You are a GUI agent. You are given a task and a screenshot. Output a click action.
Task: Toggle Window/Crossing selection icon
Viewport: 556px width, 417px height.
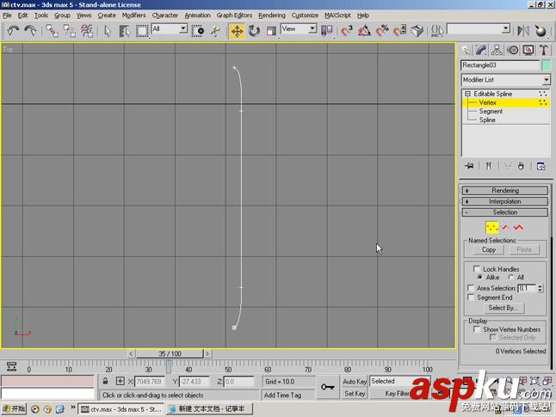point(197,31)
